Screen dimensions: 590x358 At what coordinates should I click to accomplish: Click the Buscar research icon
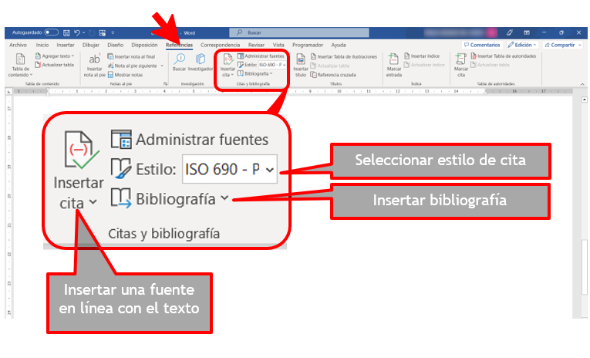pyautogui.click(x=180, y=62)
